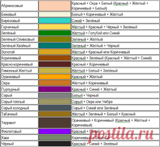
Task: Click the Горчичный color name cell
Action: pos(19,27)
